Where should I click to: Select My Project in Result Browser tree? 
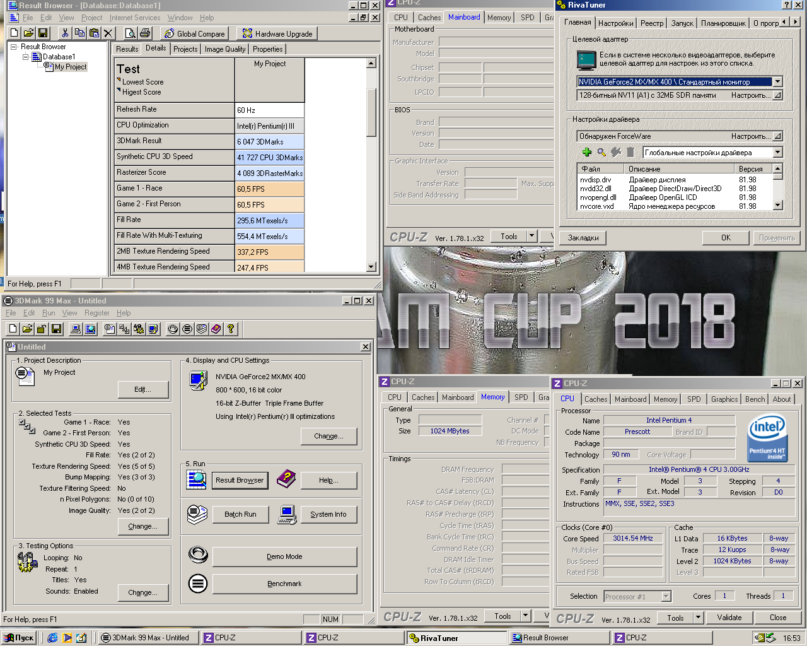[70, 67]
